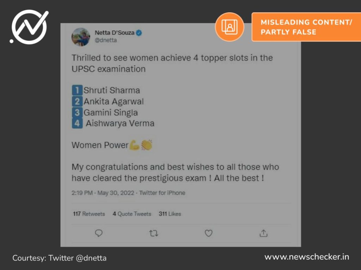Like the tweet with the heart icon
The image size is (361, 270).
pyautogui.click(x=209, y=233)
